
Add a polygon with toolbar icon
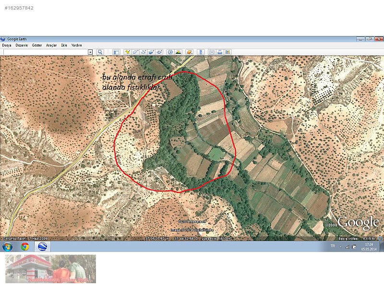135,52
